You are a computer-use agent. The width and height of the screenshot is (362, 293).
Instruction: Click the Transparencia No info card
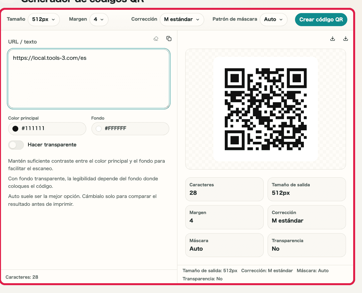tap(306, 245)
